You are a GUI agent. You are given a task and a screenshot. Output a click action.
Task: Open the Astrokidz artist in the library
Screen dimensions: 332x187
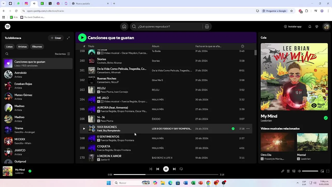coord(38,75)
